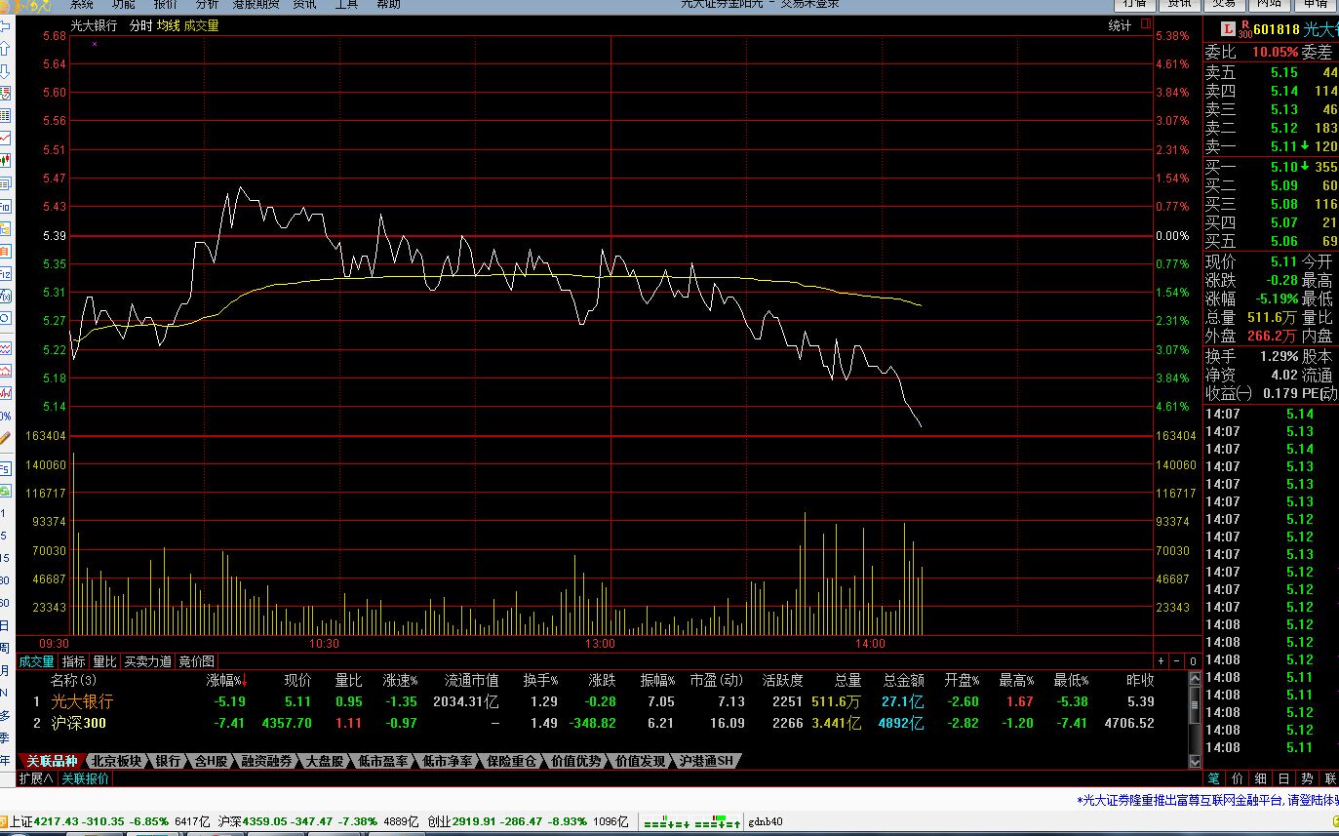Image resolution: width=1339 pixels, height=836 pixels.
Task: Click the 统计 button above the chart
Action: (x=1120, y=26)
